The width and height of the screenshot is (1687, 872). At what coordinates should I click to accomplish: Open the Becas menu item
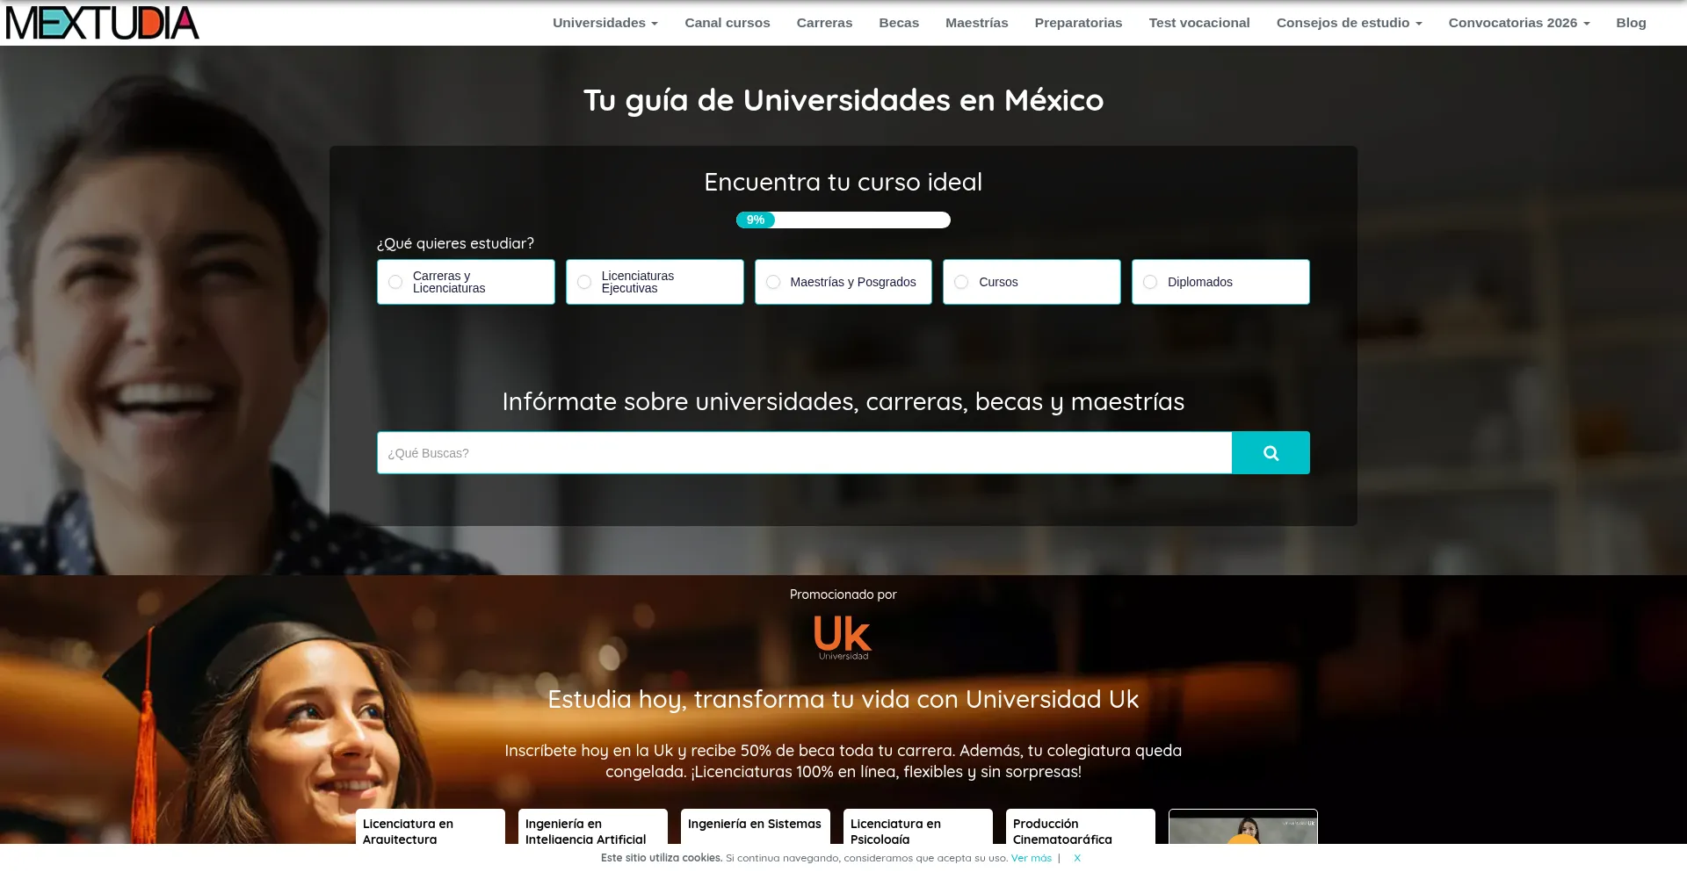[x=899, y=23]
